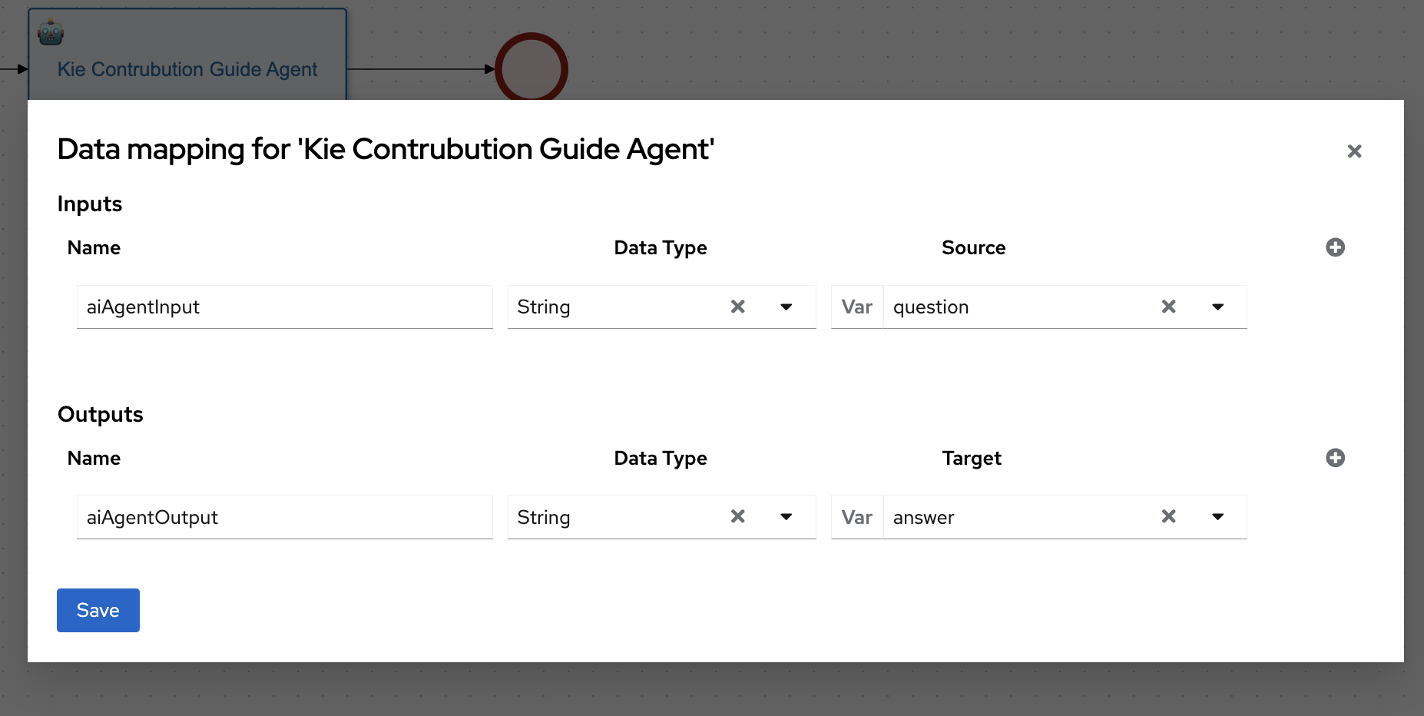Click the robot icon on agent node

click(51, 32)
